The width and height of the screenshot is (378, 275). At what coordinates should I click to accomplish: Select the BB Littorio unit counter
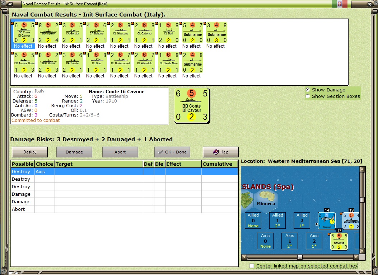[x=48, y=62]
